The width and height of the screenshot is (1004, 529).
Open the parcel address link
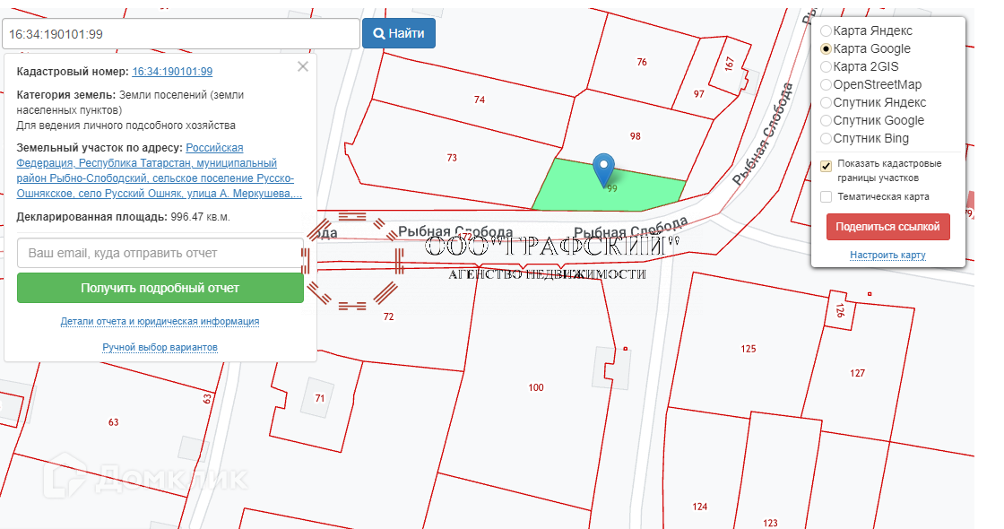click(x=159, y=170)
